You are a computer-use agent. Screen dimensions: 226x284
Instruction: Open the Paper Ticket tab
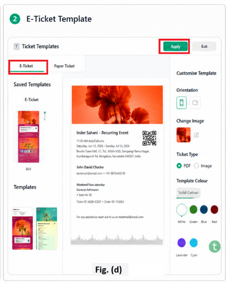click(64, 66)
